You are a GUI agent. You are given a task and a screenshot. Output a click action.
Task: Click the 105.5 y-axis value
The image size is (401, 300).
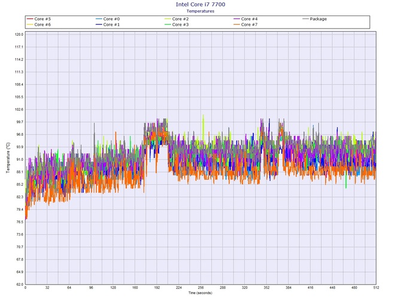tap(19, 97)
